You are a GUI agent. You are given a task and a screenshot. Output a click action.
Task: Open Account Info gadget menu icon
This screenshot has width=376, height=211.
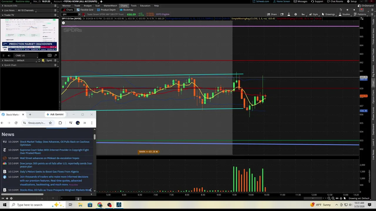tap(55, 6)
